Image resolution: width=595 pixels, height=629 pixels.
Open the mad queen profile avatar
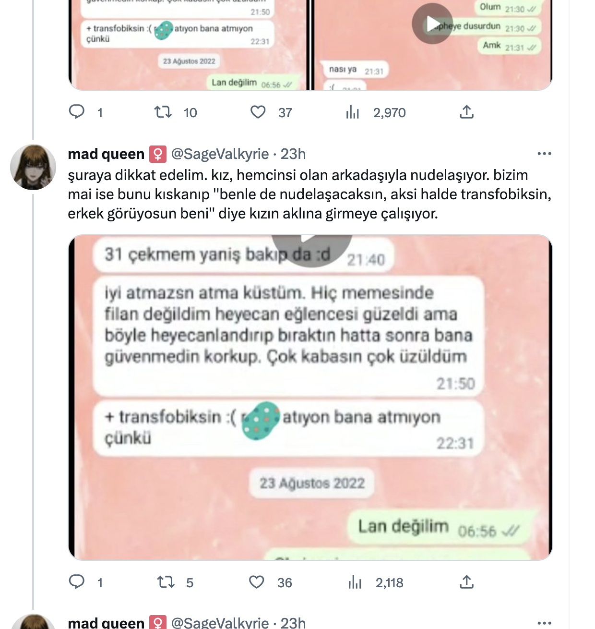point(33,167)
